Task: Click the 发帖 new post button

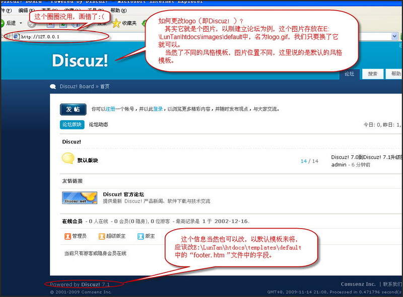Action: click(x=73, y=110)
